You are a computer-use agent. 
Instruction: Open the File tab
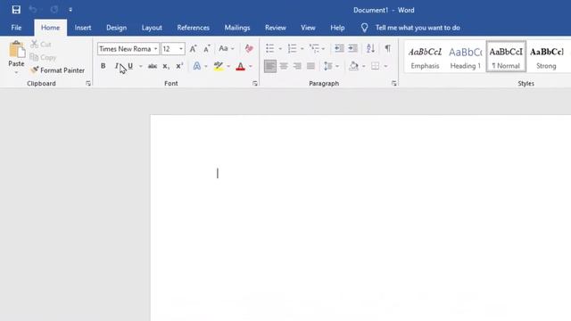[x=16, y=28]
